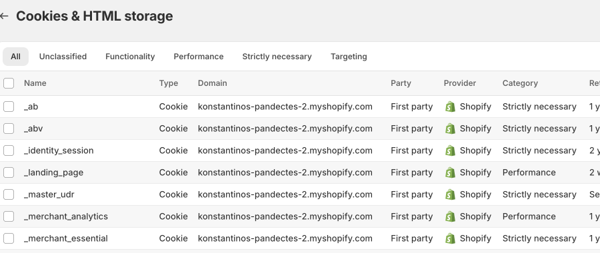
Task: Click Shopify icon in _merchant_essential row
Action: (x=451, y=238)
